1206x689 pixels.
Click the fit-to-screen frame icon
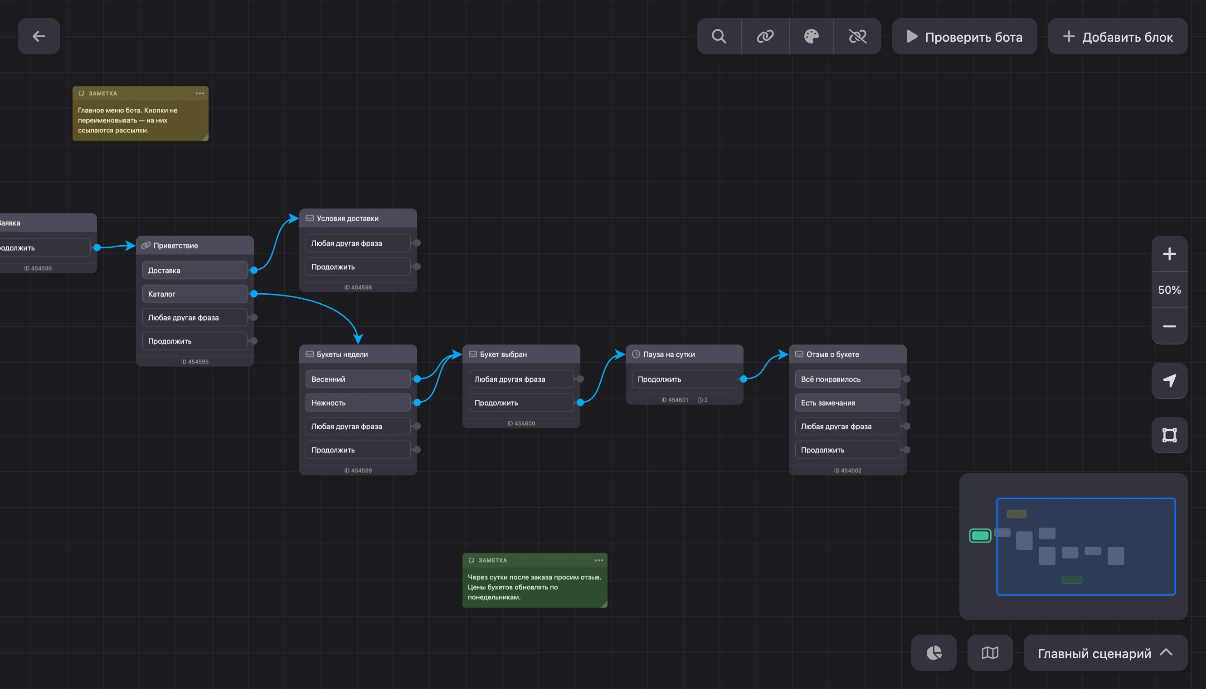[x=1170, y=435]
